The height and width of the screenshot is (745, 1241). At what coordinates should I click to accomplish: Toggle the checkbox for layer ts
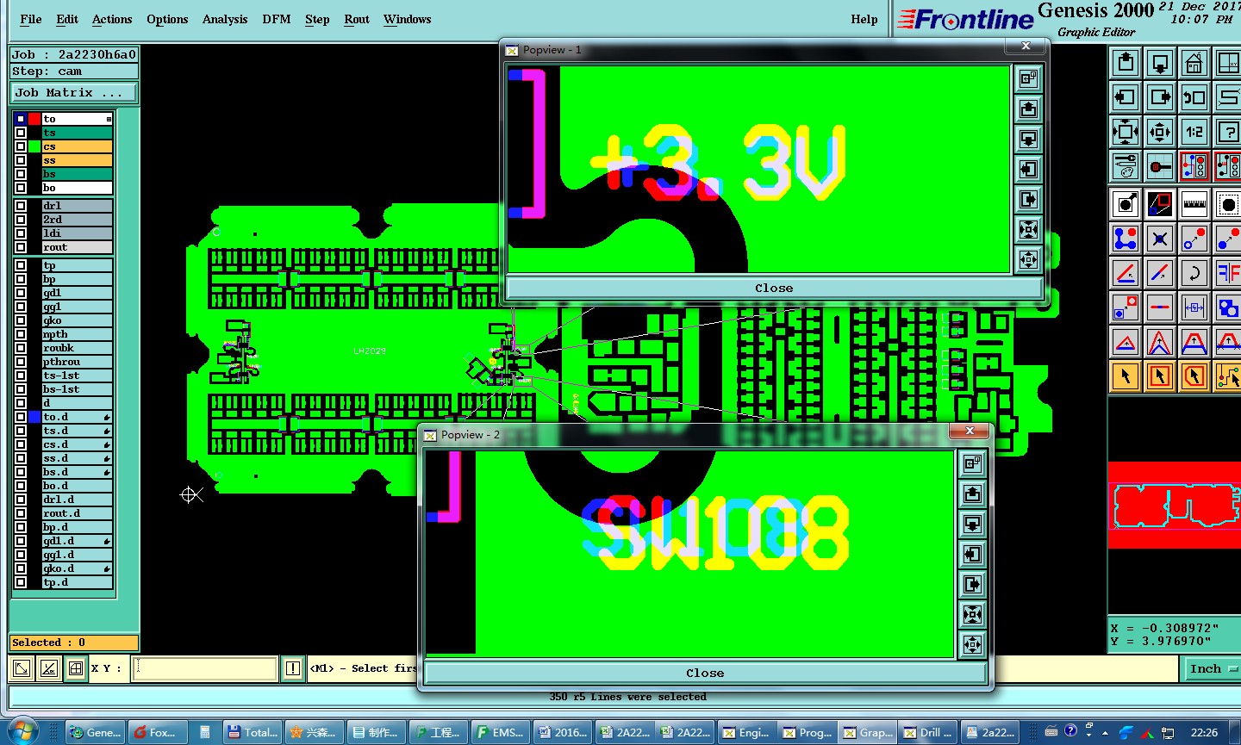click(x=21, y=133)
